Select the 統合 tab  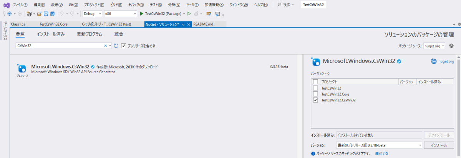pyautogui.click(x=119, y=34)
